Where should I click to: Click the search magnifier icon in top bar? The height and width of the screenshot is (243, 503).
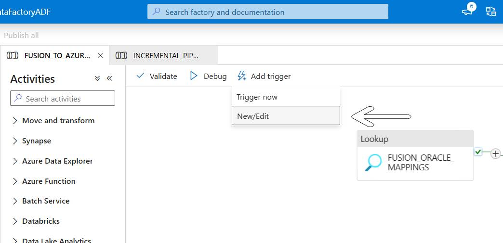(x=156, y=12)
